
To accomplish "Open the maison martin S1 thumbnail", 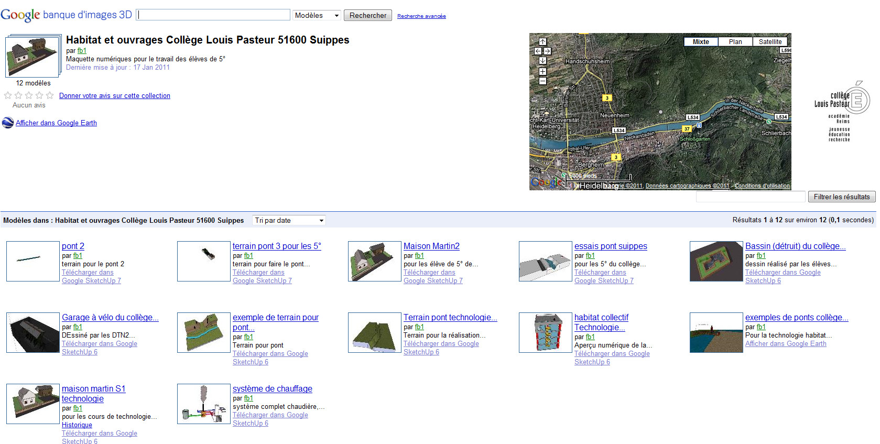I will click(x=33, y=404).
